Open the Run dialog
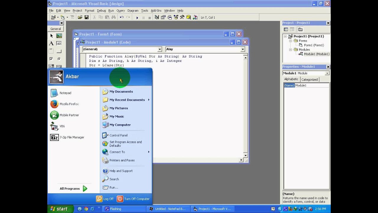Viewport: 378px width, 213px height. 110,187
